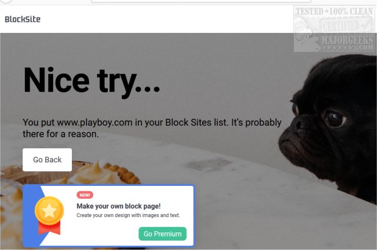Click the red ribbon beneath the medal

tap(49, 228)
